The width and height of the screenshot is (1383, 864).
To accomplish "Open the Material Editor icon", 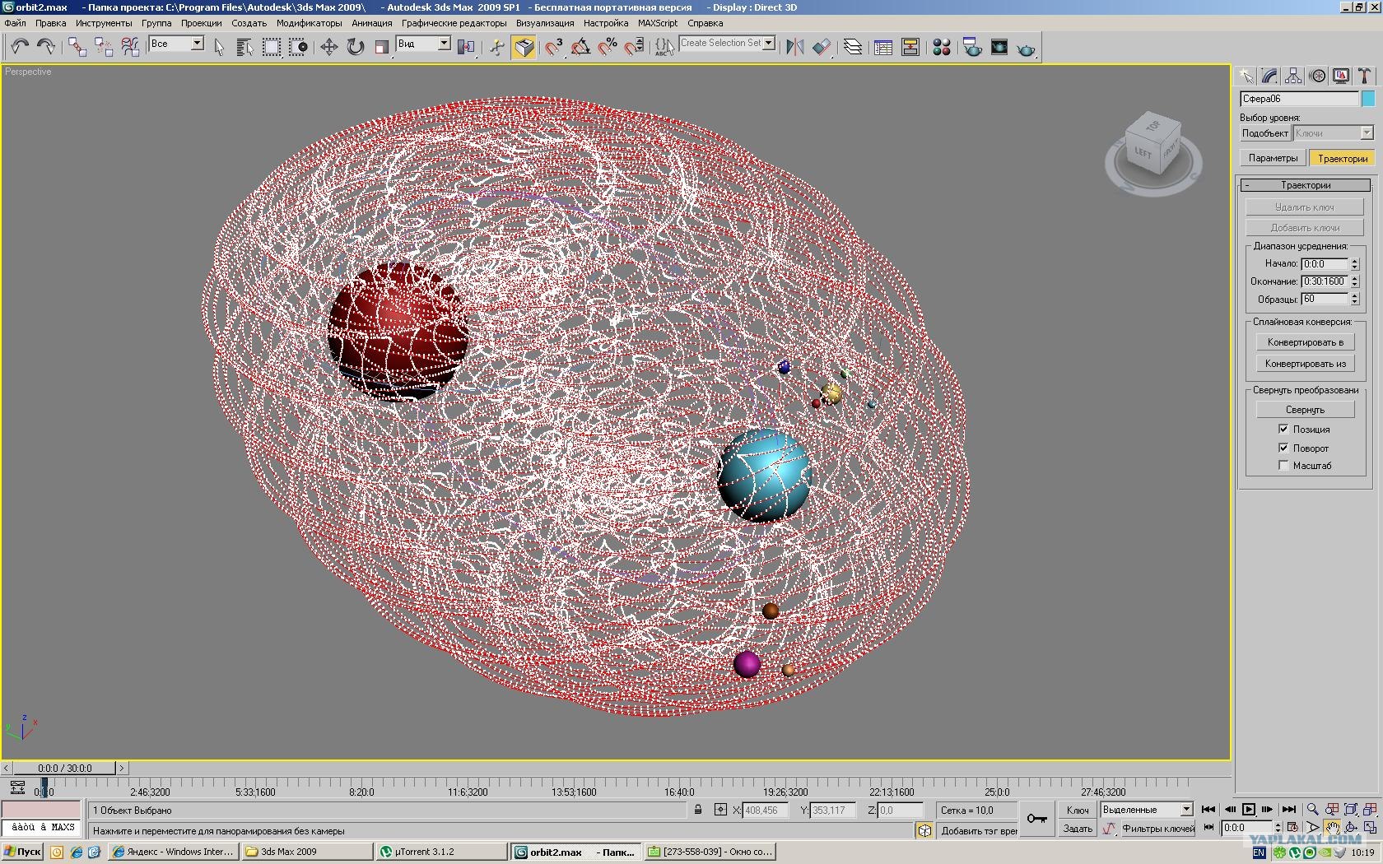I will (942, 47).
